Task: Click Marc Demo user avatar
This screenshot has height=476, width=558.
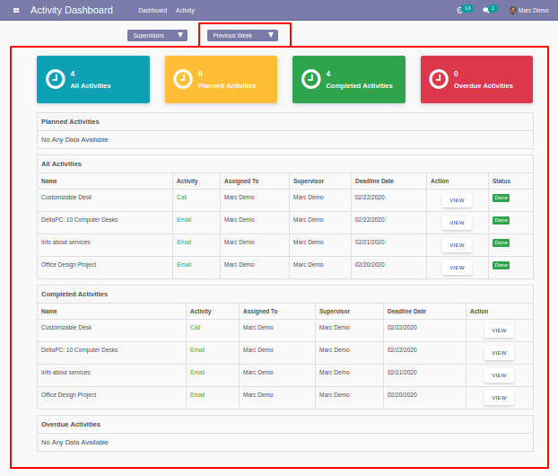Action: [x=513, y=11]
